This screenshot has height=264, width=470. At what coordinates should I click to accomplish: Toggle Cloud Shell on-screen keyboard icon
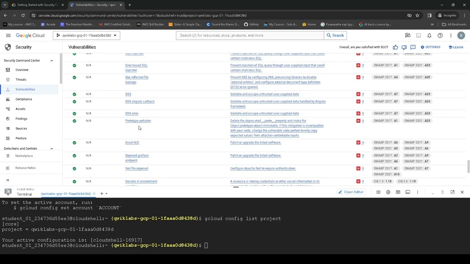click(378, 192)
